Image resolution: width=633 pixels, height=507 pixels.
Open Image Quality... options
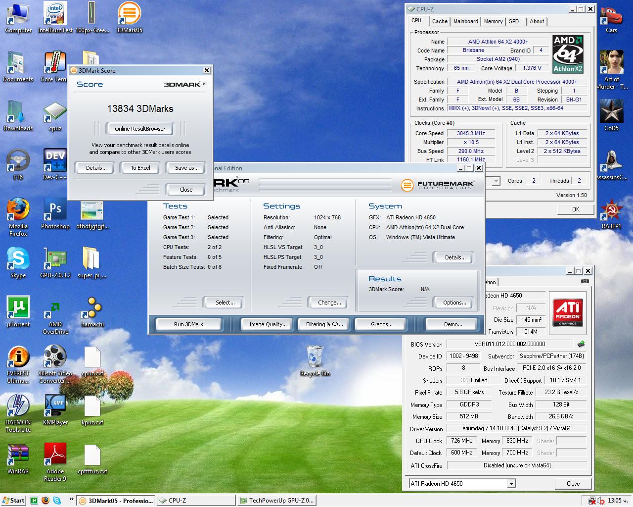tap(268, 324)
